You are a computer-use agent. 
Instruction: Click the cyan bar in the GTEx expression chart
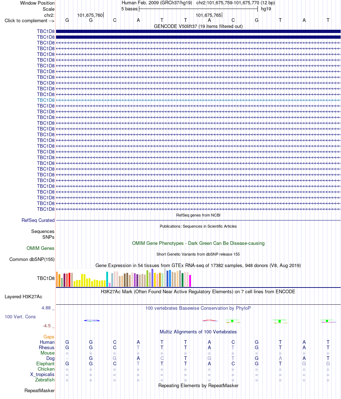107,279
